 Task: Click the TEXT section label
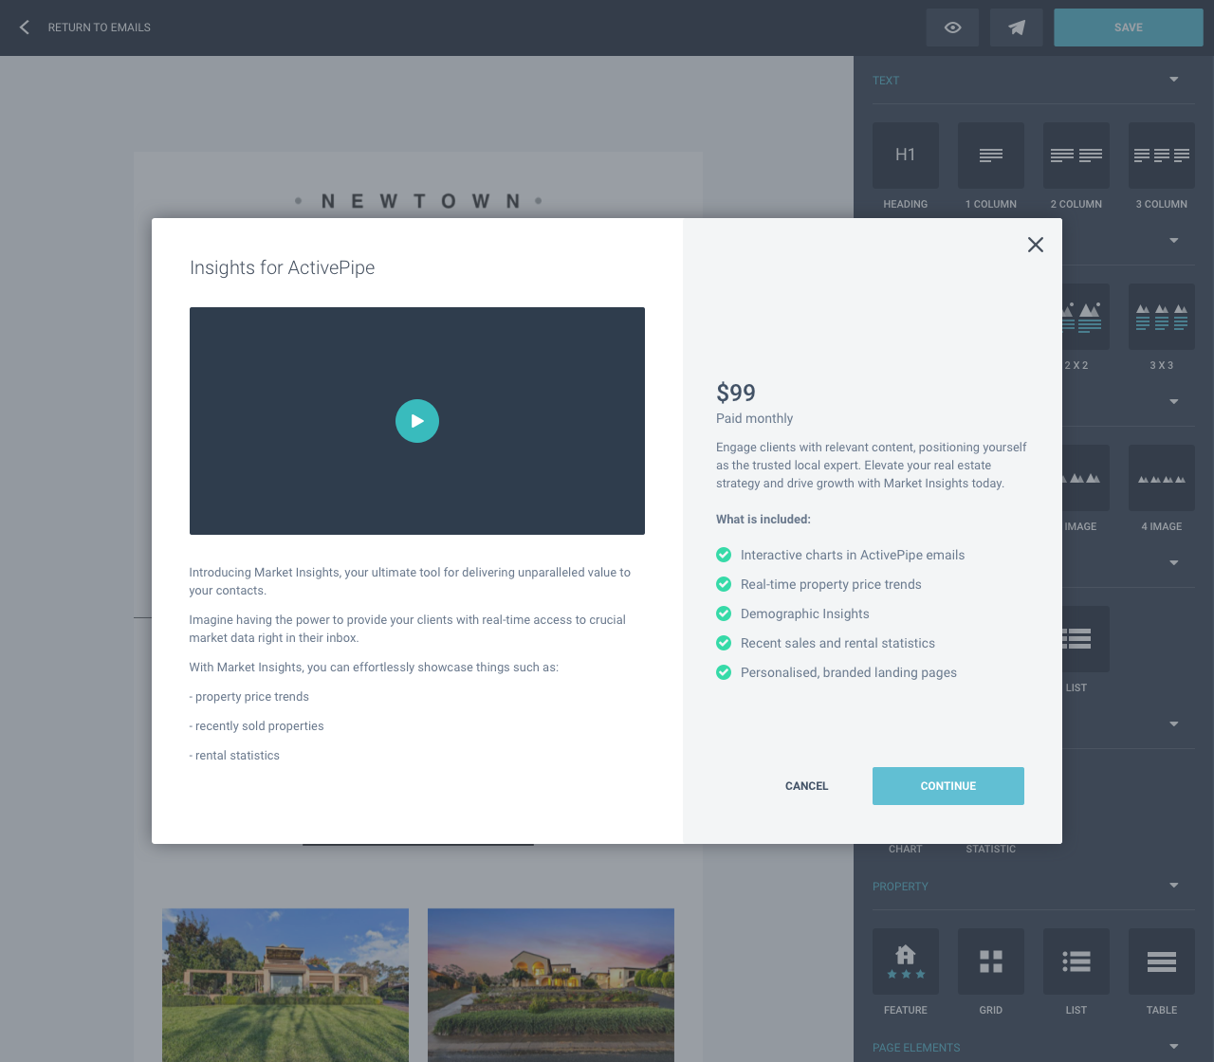coord(886,81)
